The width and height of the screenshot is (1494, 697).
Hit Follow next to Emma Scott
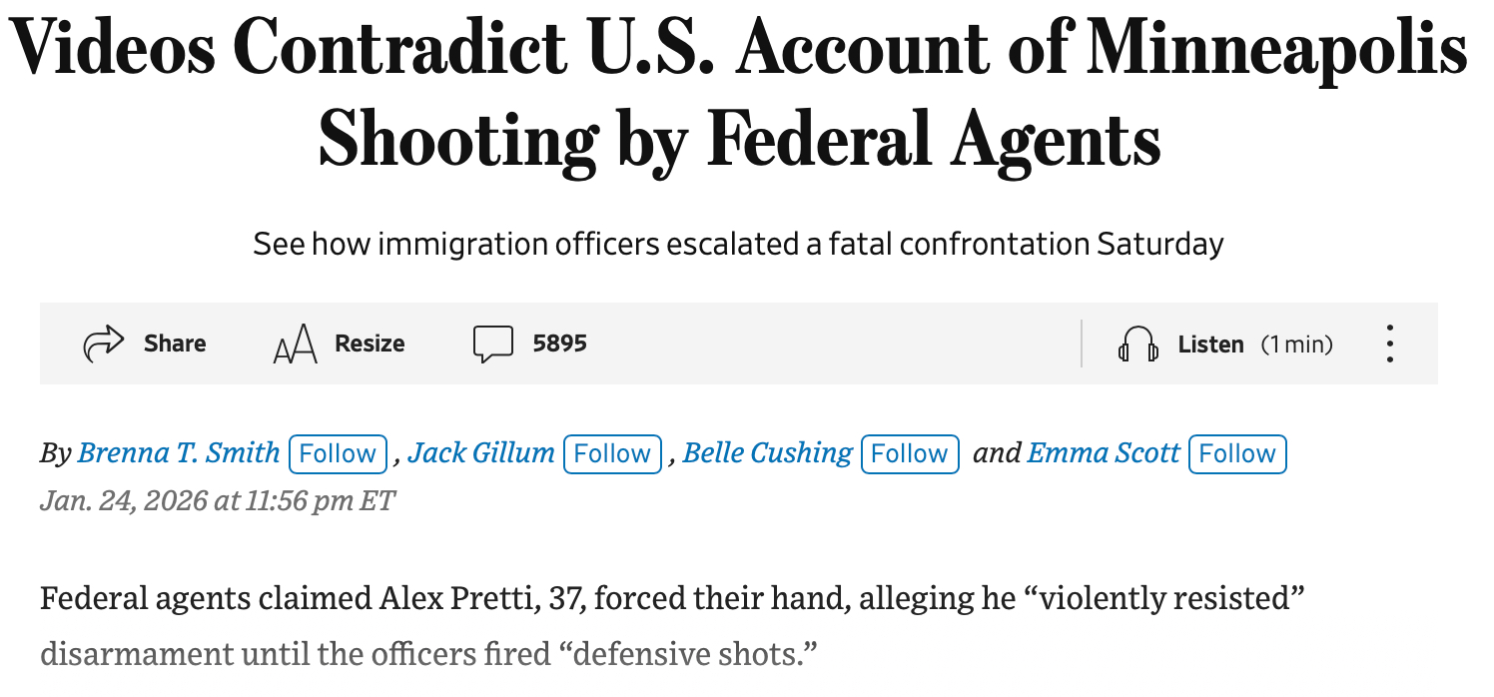pyautogui.click(x=1237, y=454)
